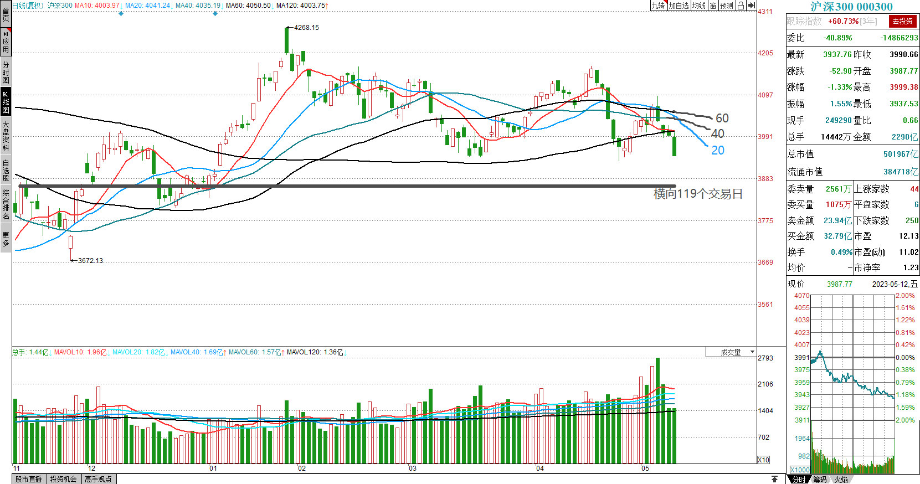Screen dimensions: 920x484
Task: Click the lock icon in chart toolbar
Action: coord(741,6)
